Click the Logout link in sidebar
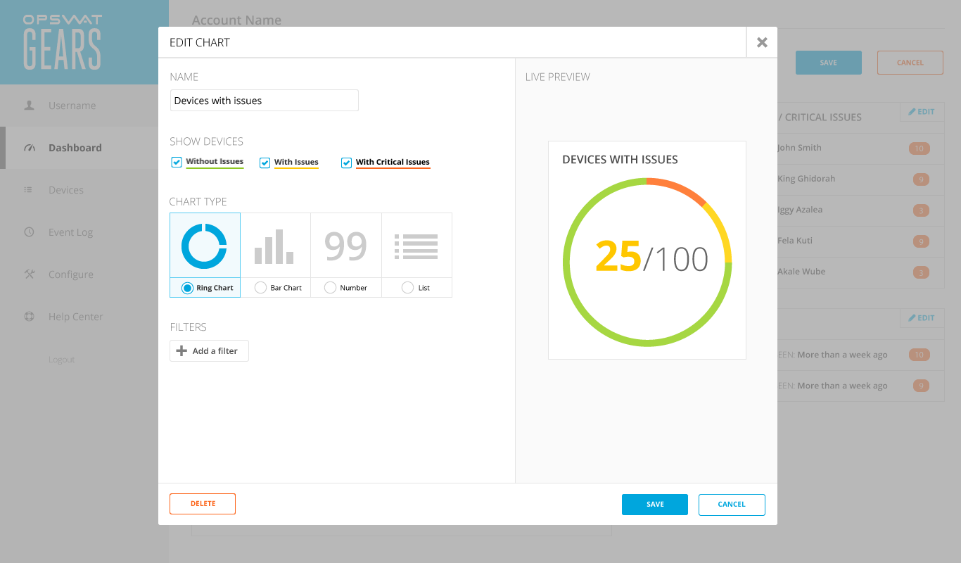The height and width of the screenshot is (563, 961). click(x=62, y=360)
